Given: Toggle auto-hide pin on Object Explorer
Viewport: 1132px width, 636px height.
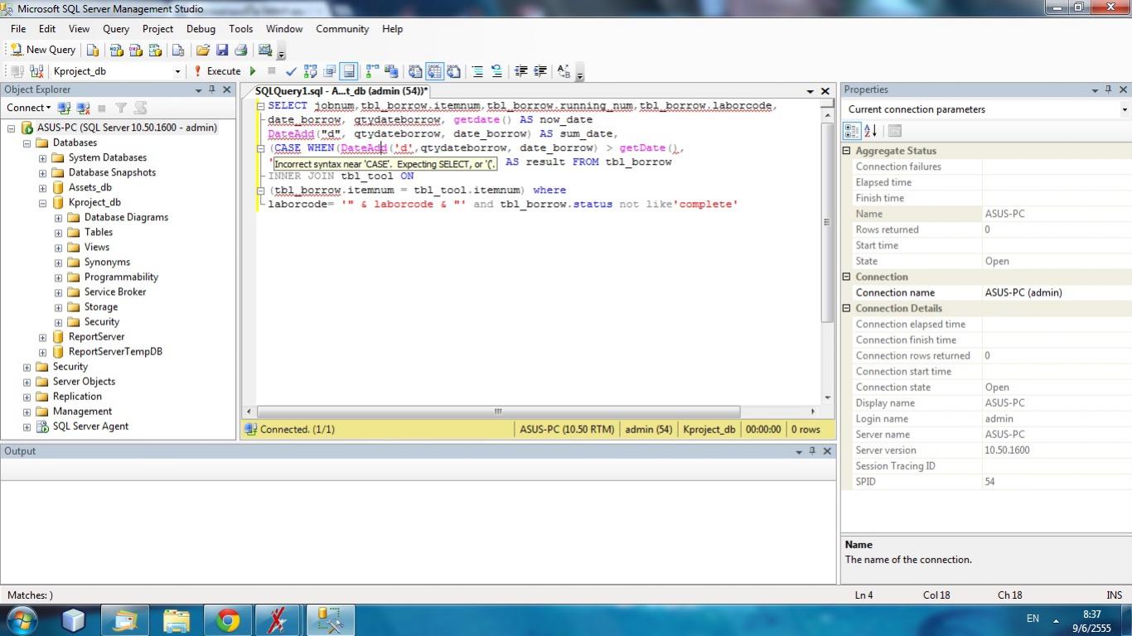Looking at the screenshot, I should [x=212, y=89].
